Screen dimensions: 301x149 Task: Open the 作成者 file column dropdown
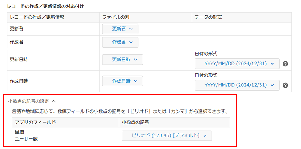click(x=120, y=42)
